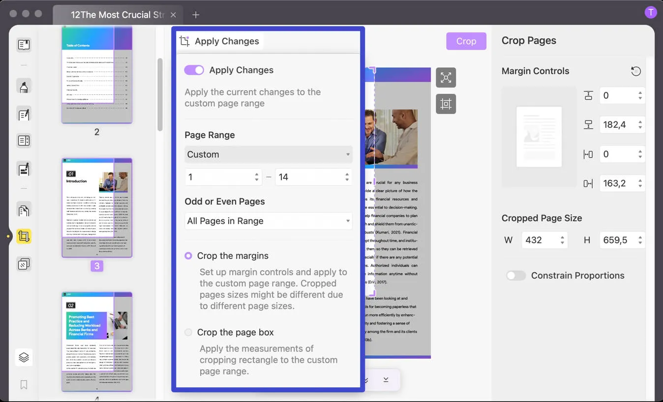Open the page tools icon above Crop icon
663x402 pixels.
click(24, 210)
